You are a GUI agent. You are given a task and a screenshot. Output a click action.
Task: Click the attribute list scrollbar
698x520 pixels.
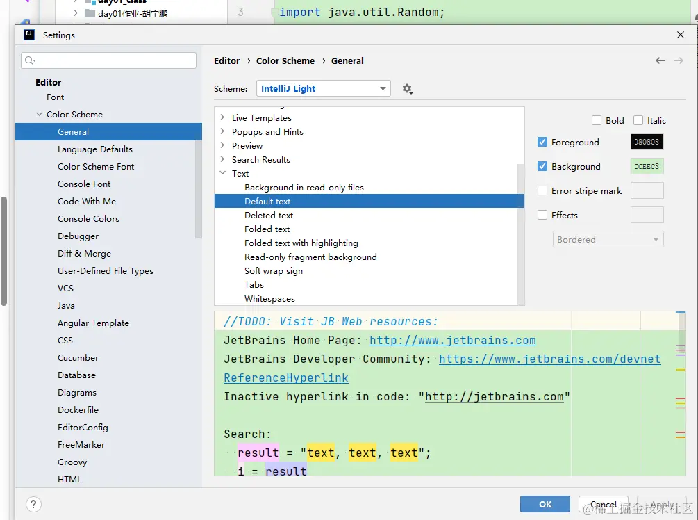521,234
